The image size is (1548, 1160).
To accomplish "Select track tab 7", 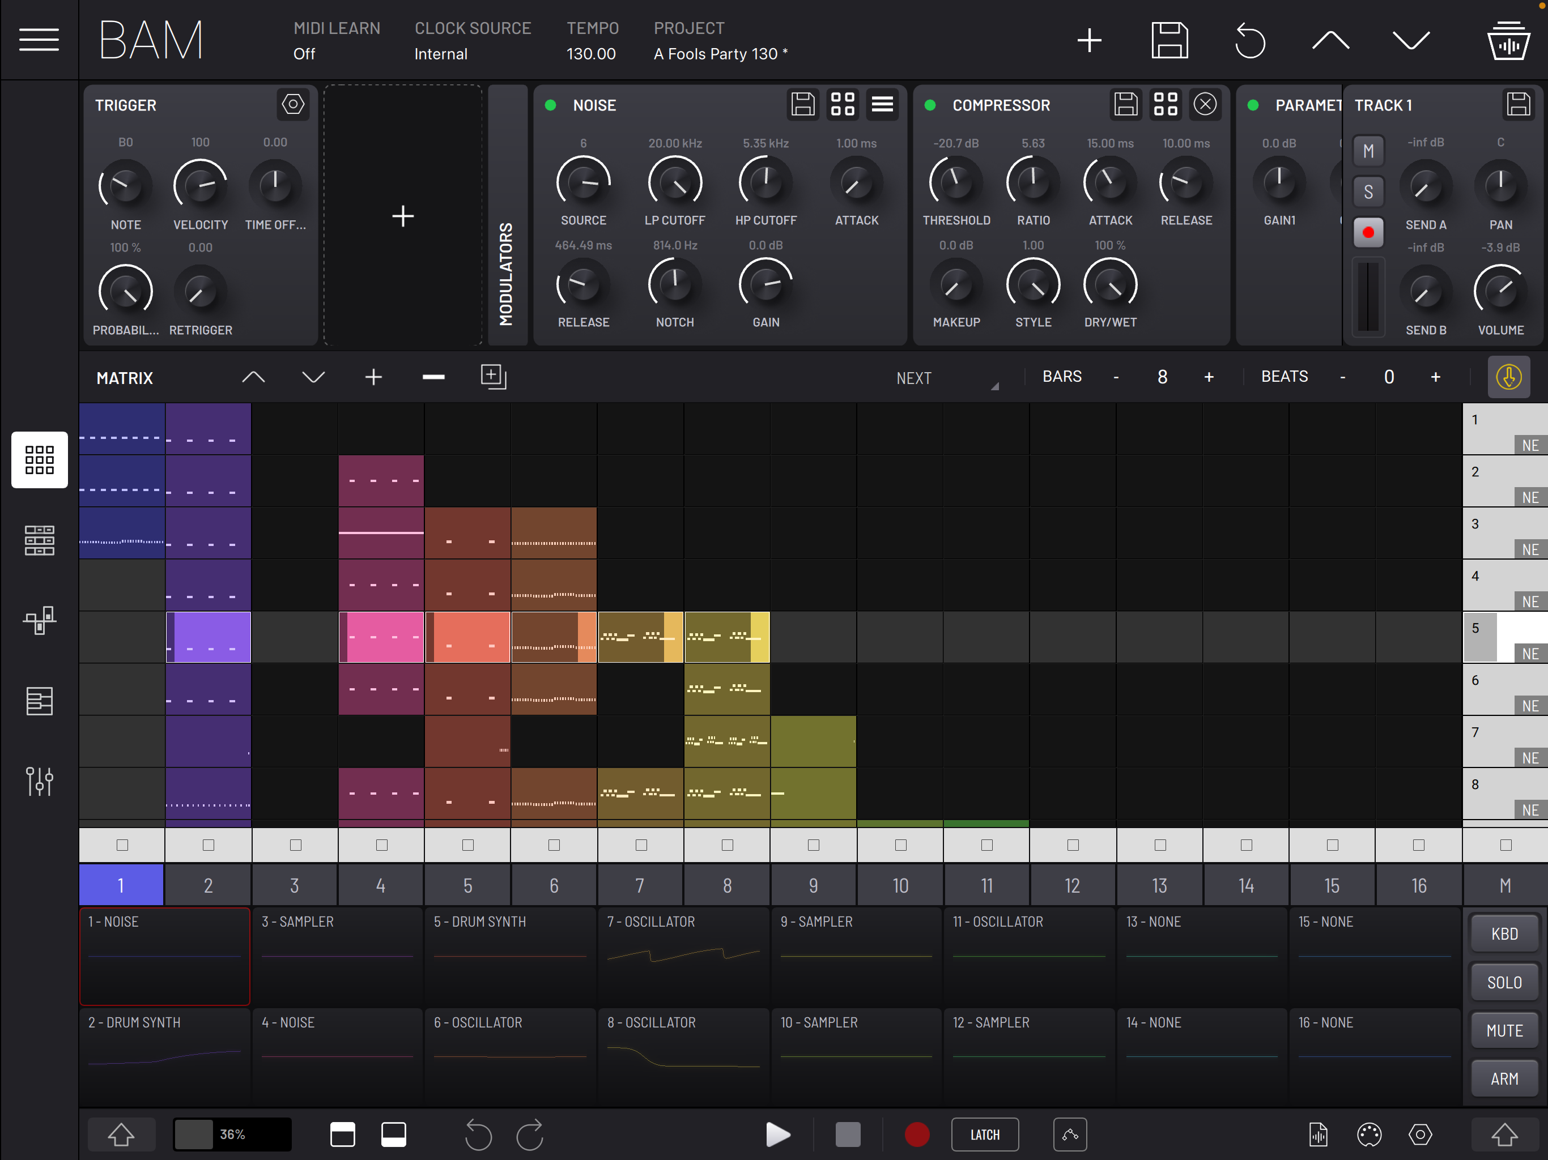I will 640,885.
